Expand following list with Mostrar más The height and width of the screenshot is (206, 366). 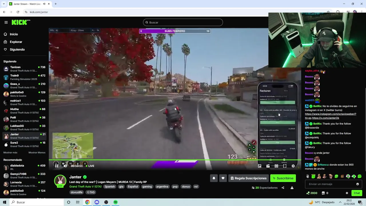(x=10, y=152)
